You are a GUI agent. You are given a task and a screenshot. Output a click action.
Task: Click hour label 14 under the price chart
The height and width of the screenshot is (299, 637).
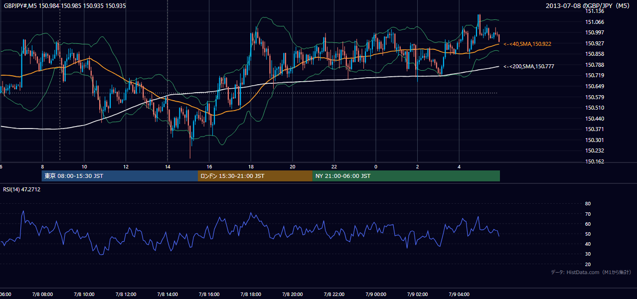click(x=167, y=167)
